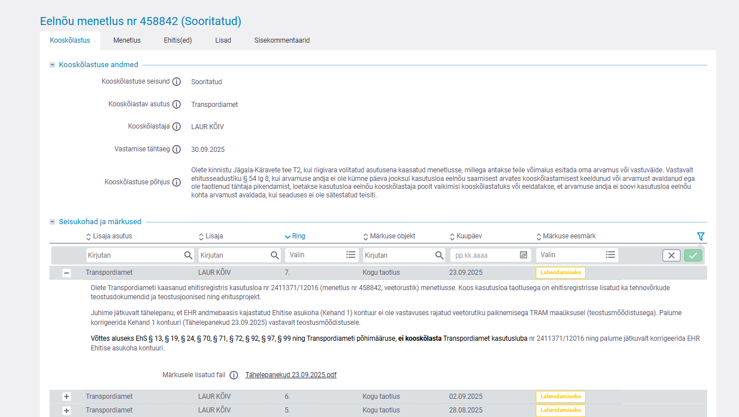Collapse the Kooskõlastuse andmed section
This screenshot has width=739, height=417.
(x=52, y=65)
